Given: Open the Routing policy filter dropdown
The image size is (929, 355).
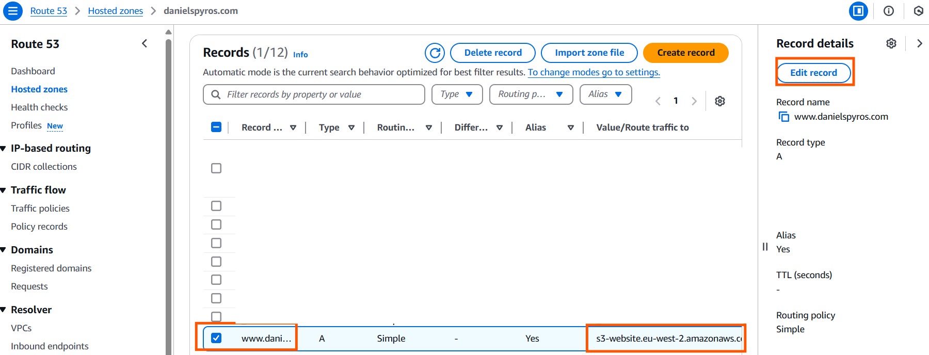Looking at the screenshot, I should [x=531, y=94].
